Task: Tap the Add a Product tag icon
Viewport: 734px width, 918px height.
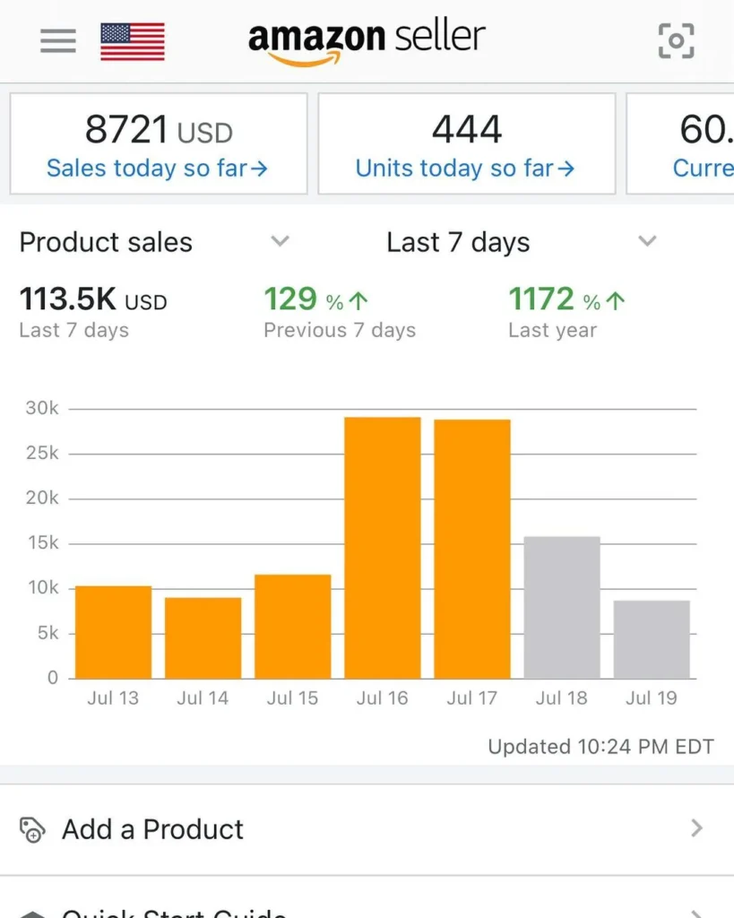Action: [32, 829]
